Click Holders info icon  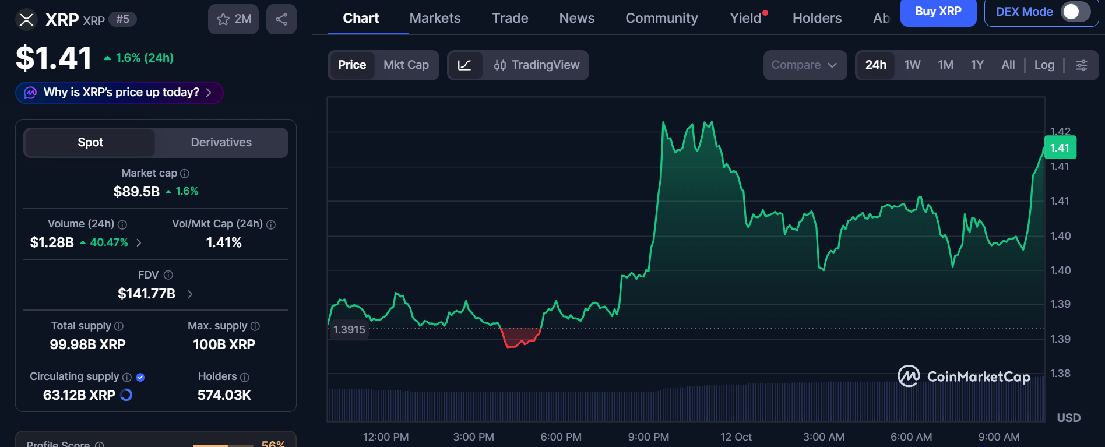245,377
